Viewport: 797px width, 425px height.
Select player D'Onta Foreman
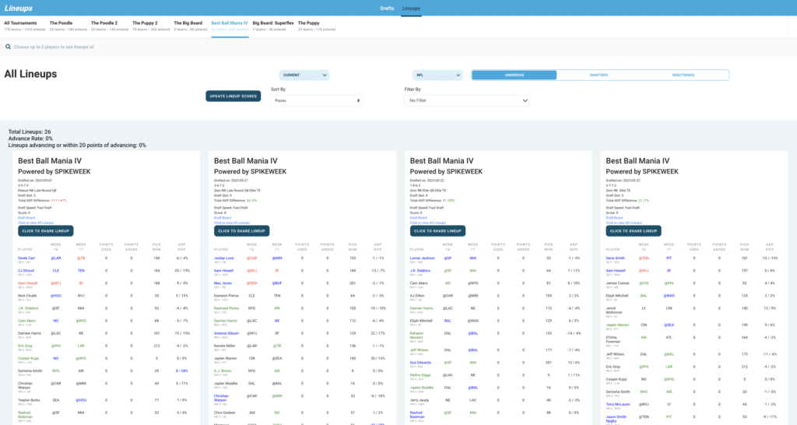coord(613,339)
